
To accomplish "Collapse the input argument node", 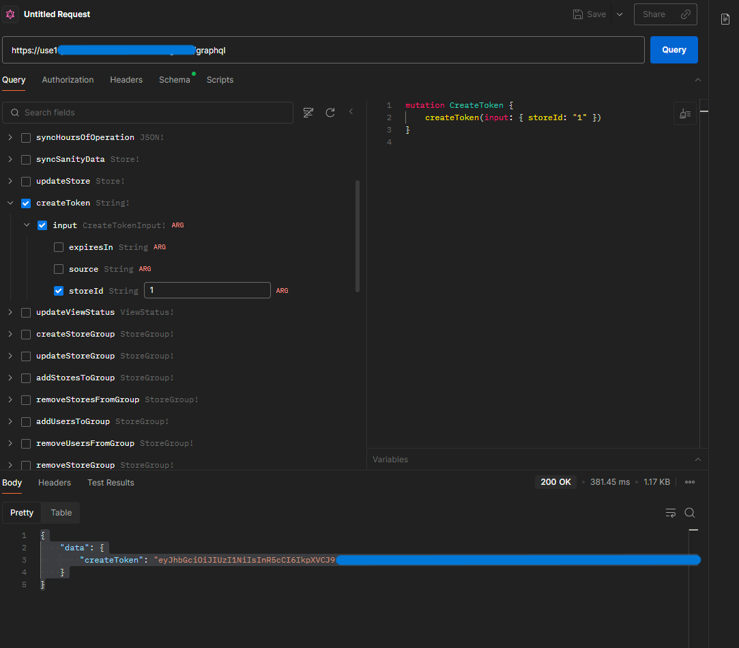I will (x=27, y=225).
